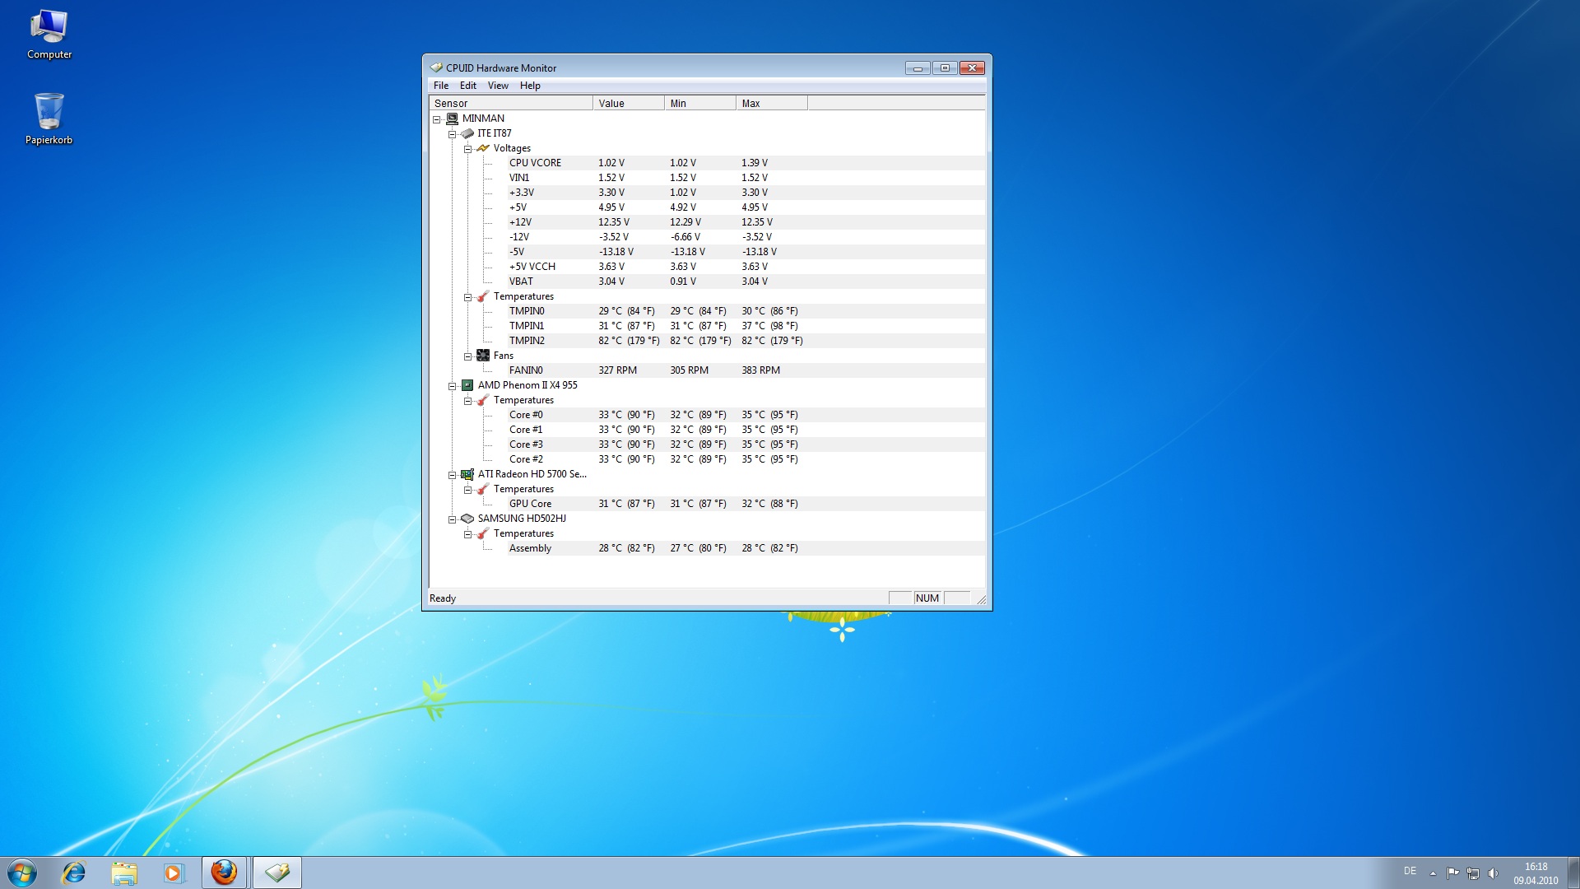Collapse the Voltages tree node
This screenshot has width=1580, height=889.
point(467,149)
